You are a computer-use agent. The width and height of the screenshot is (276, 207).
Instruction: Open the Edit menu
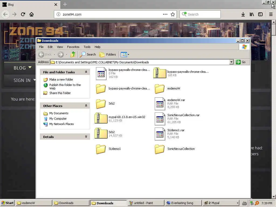pos(50,47)
